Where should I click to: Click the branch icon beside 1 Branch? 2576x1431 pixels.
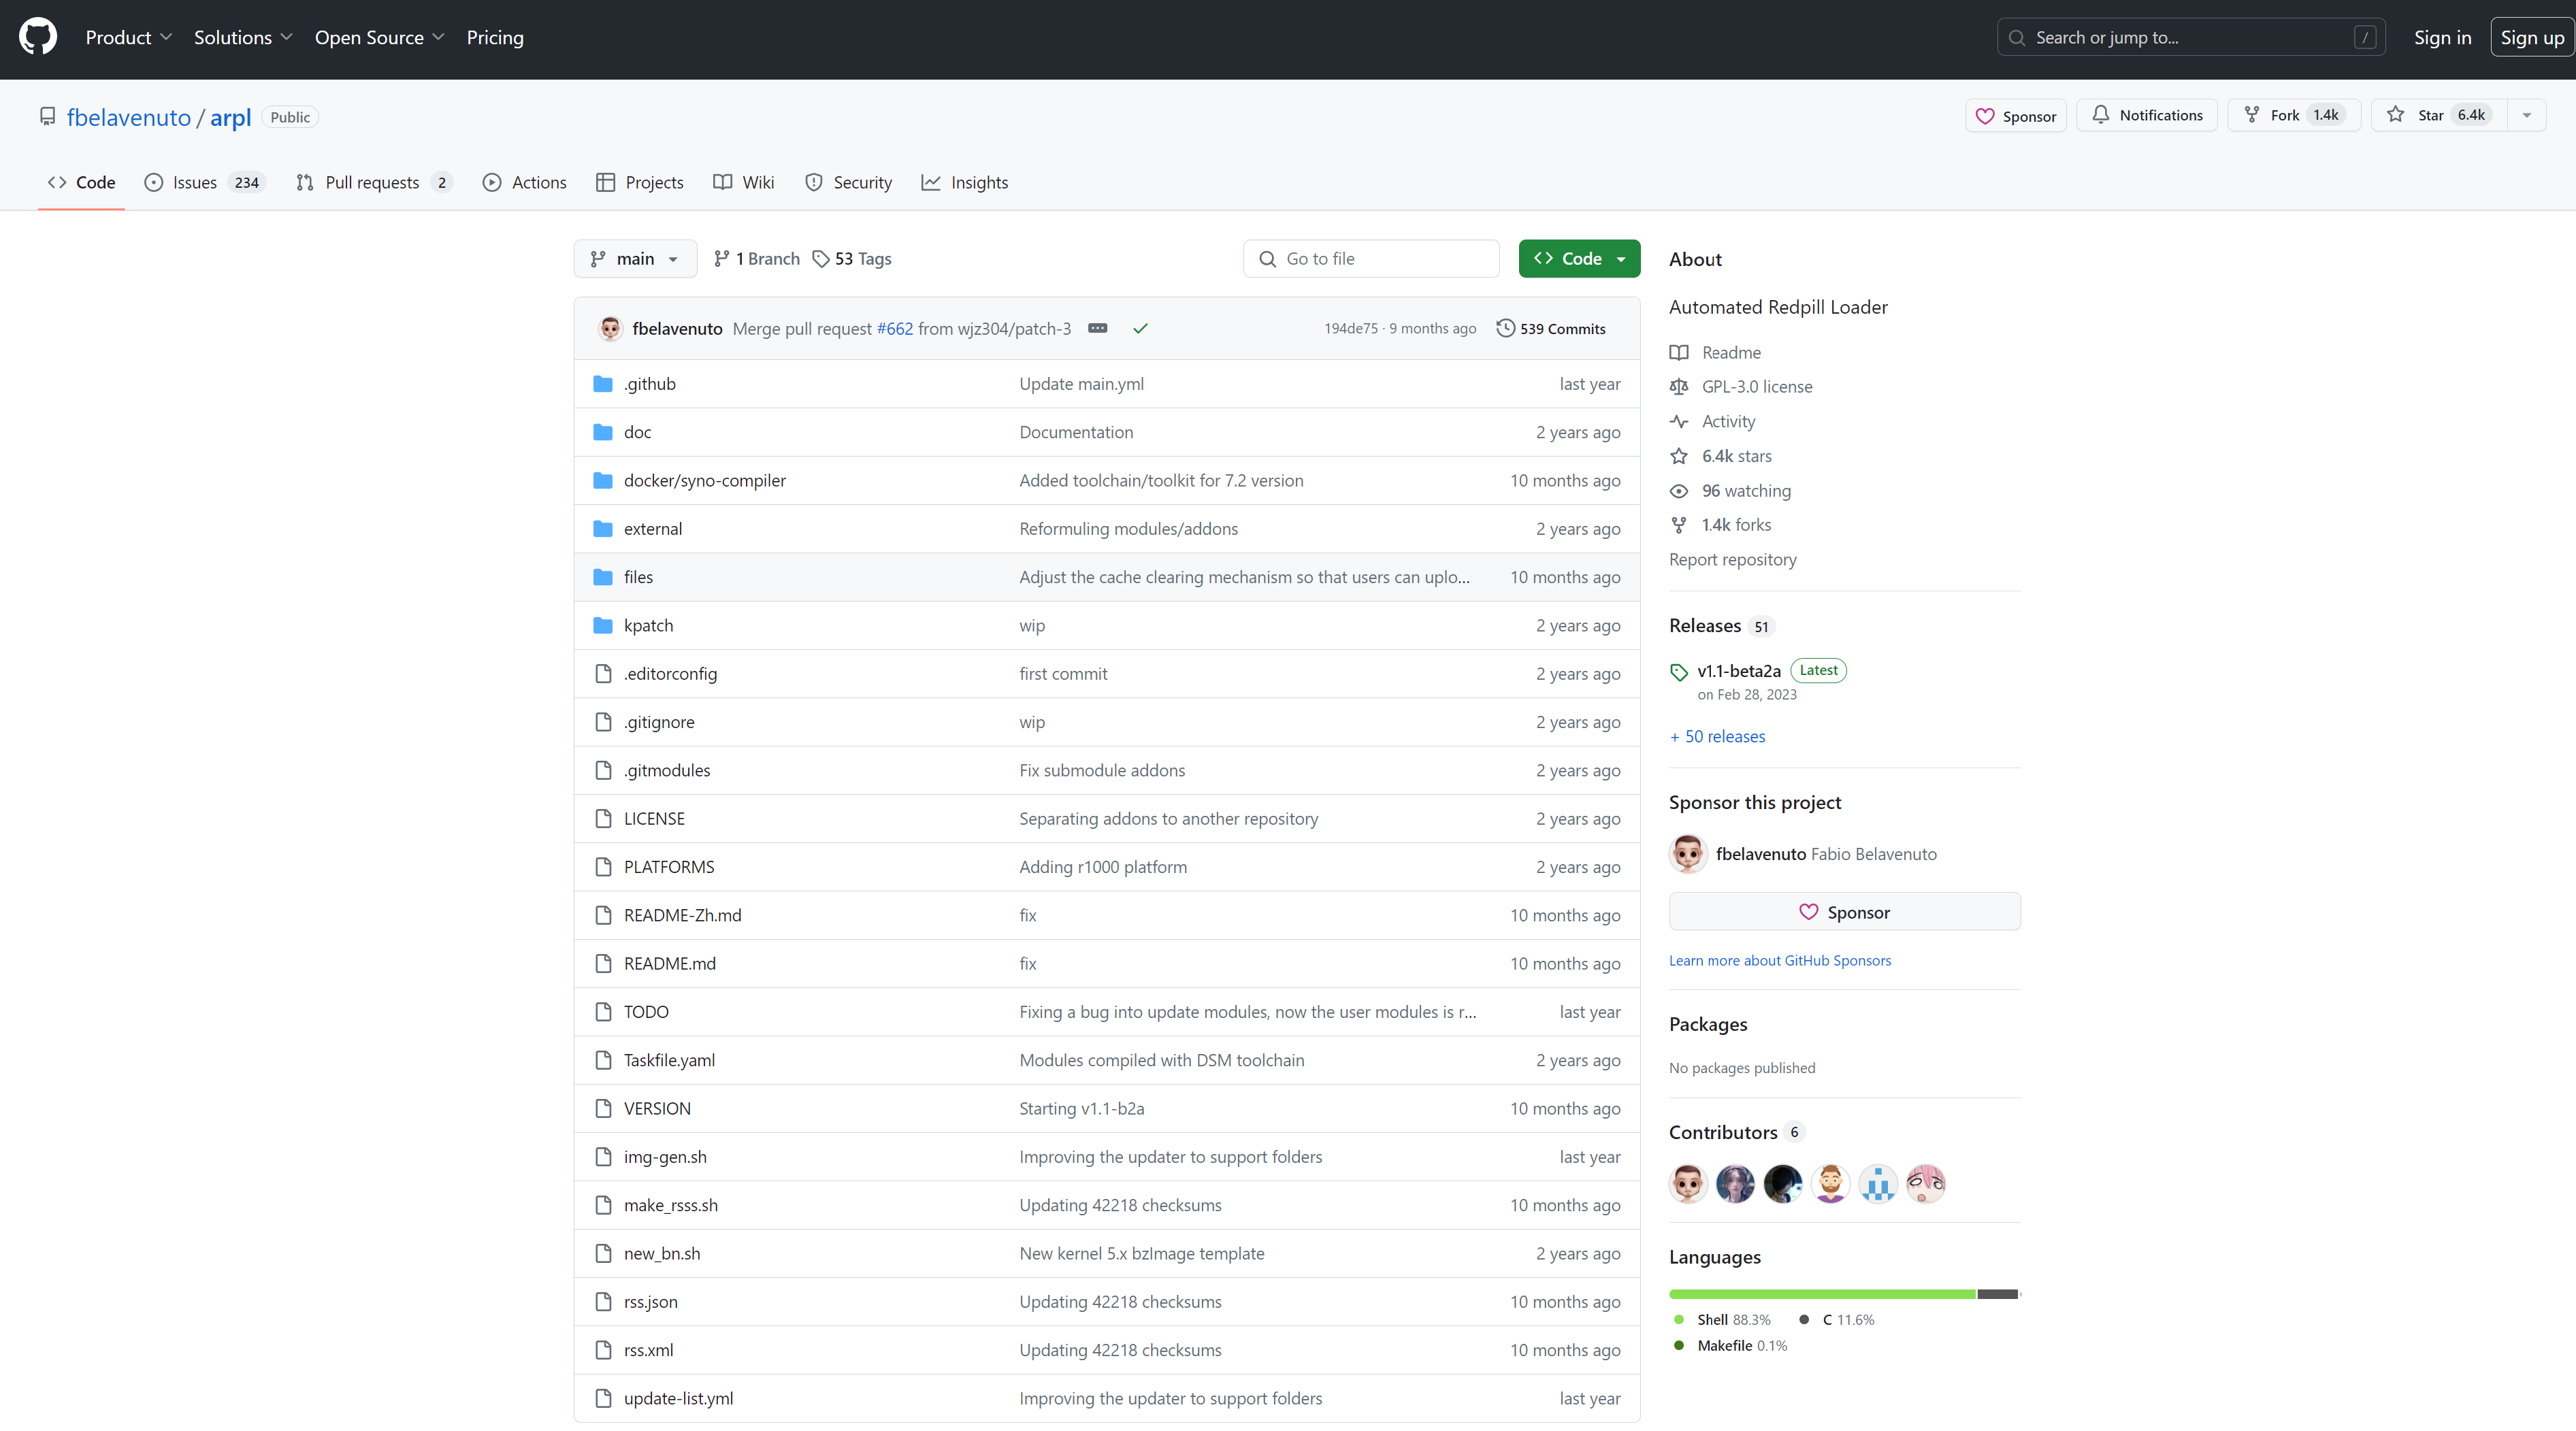coord(721,259)
